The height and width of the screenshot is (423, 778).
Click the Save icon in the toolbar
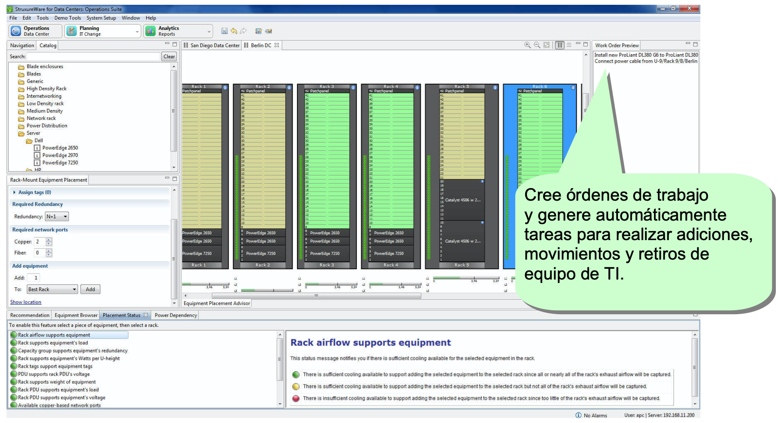coord(224,31)
